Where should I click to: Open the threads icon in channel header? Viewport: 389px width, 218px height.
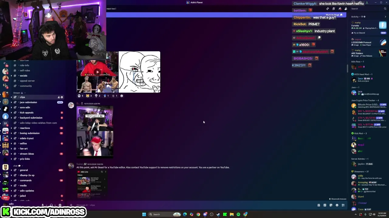(328, 9)
